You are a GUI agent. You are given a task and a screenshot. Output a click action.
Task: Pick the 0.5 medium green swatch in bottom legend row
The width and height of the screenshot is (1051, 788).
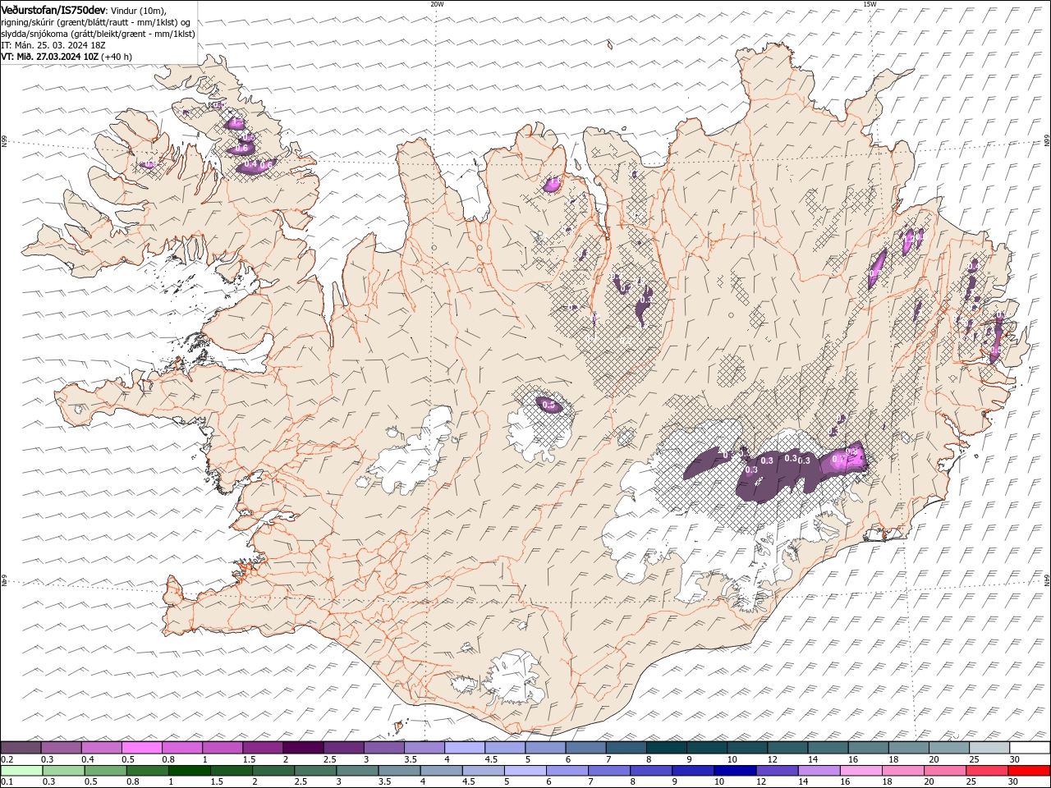[106, 771]
